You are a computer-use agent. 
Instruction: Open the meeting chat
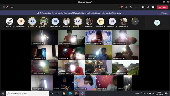click(126, 7)
